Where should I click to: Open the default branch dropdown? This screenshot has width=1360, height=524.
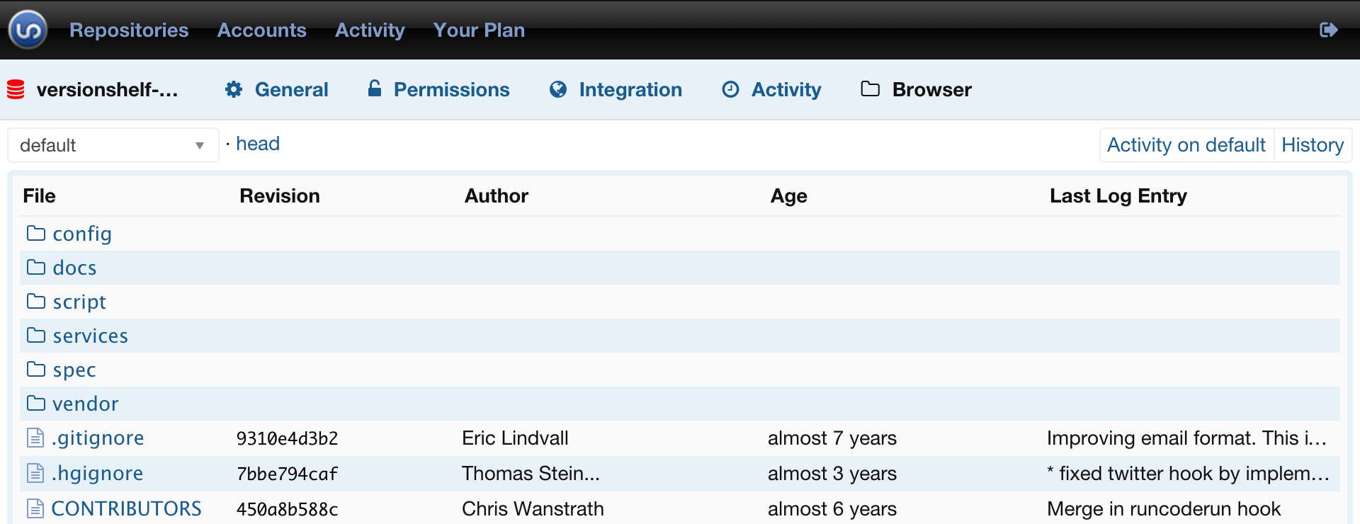[113, 145]
